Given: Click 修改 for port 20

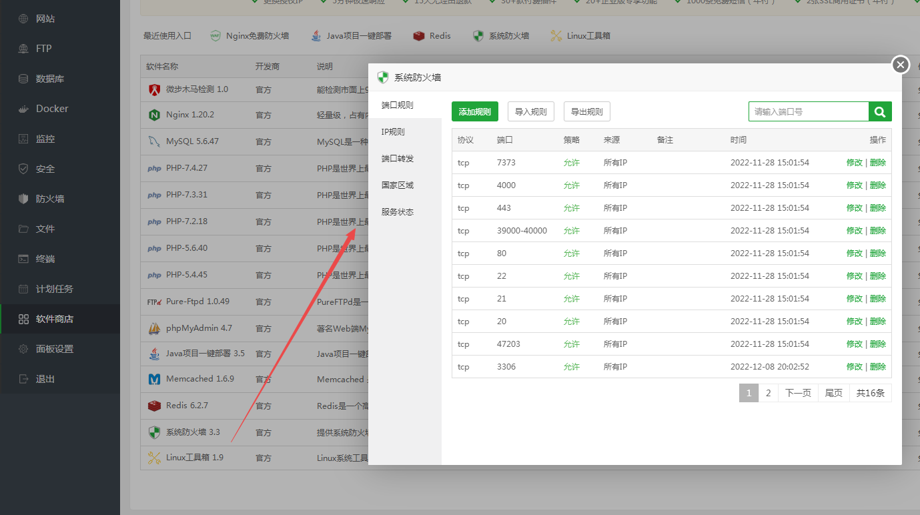Looking at the screenshot, I should click(x=855, y=322).
